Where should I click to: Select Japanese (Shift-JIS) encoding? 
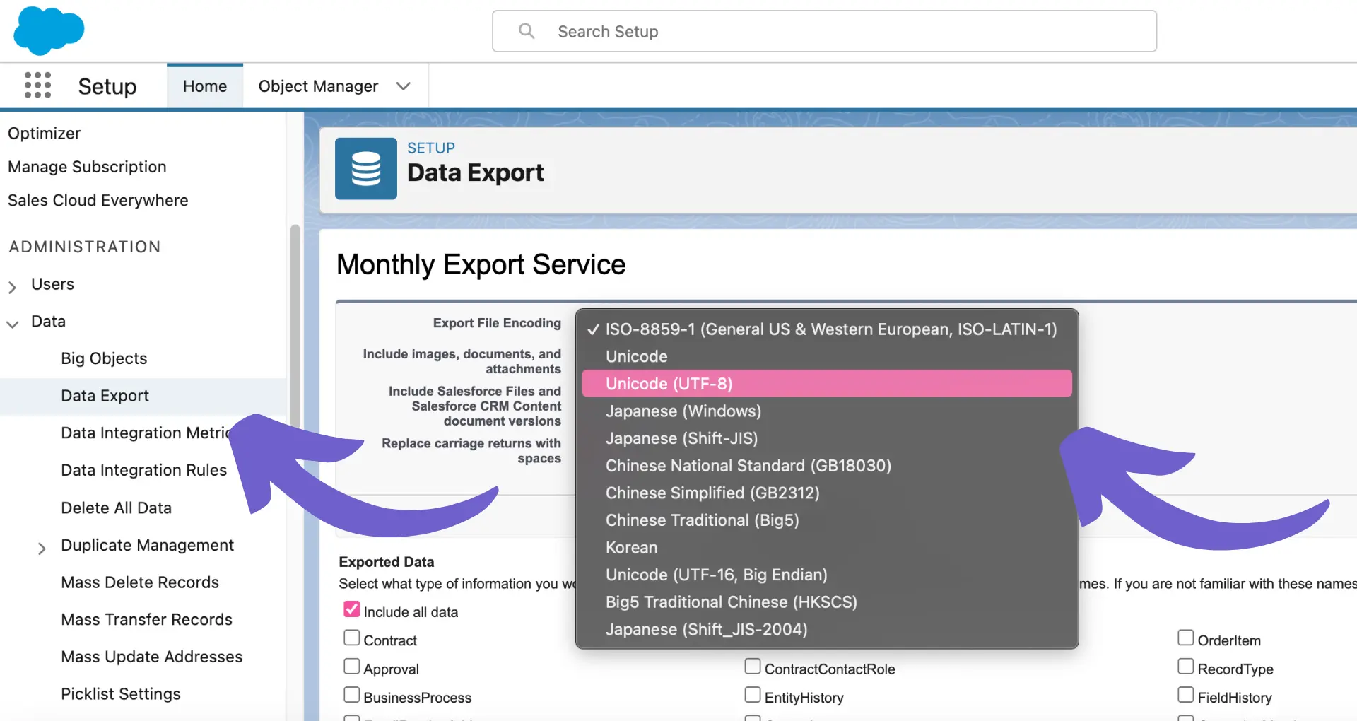827,438
